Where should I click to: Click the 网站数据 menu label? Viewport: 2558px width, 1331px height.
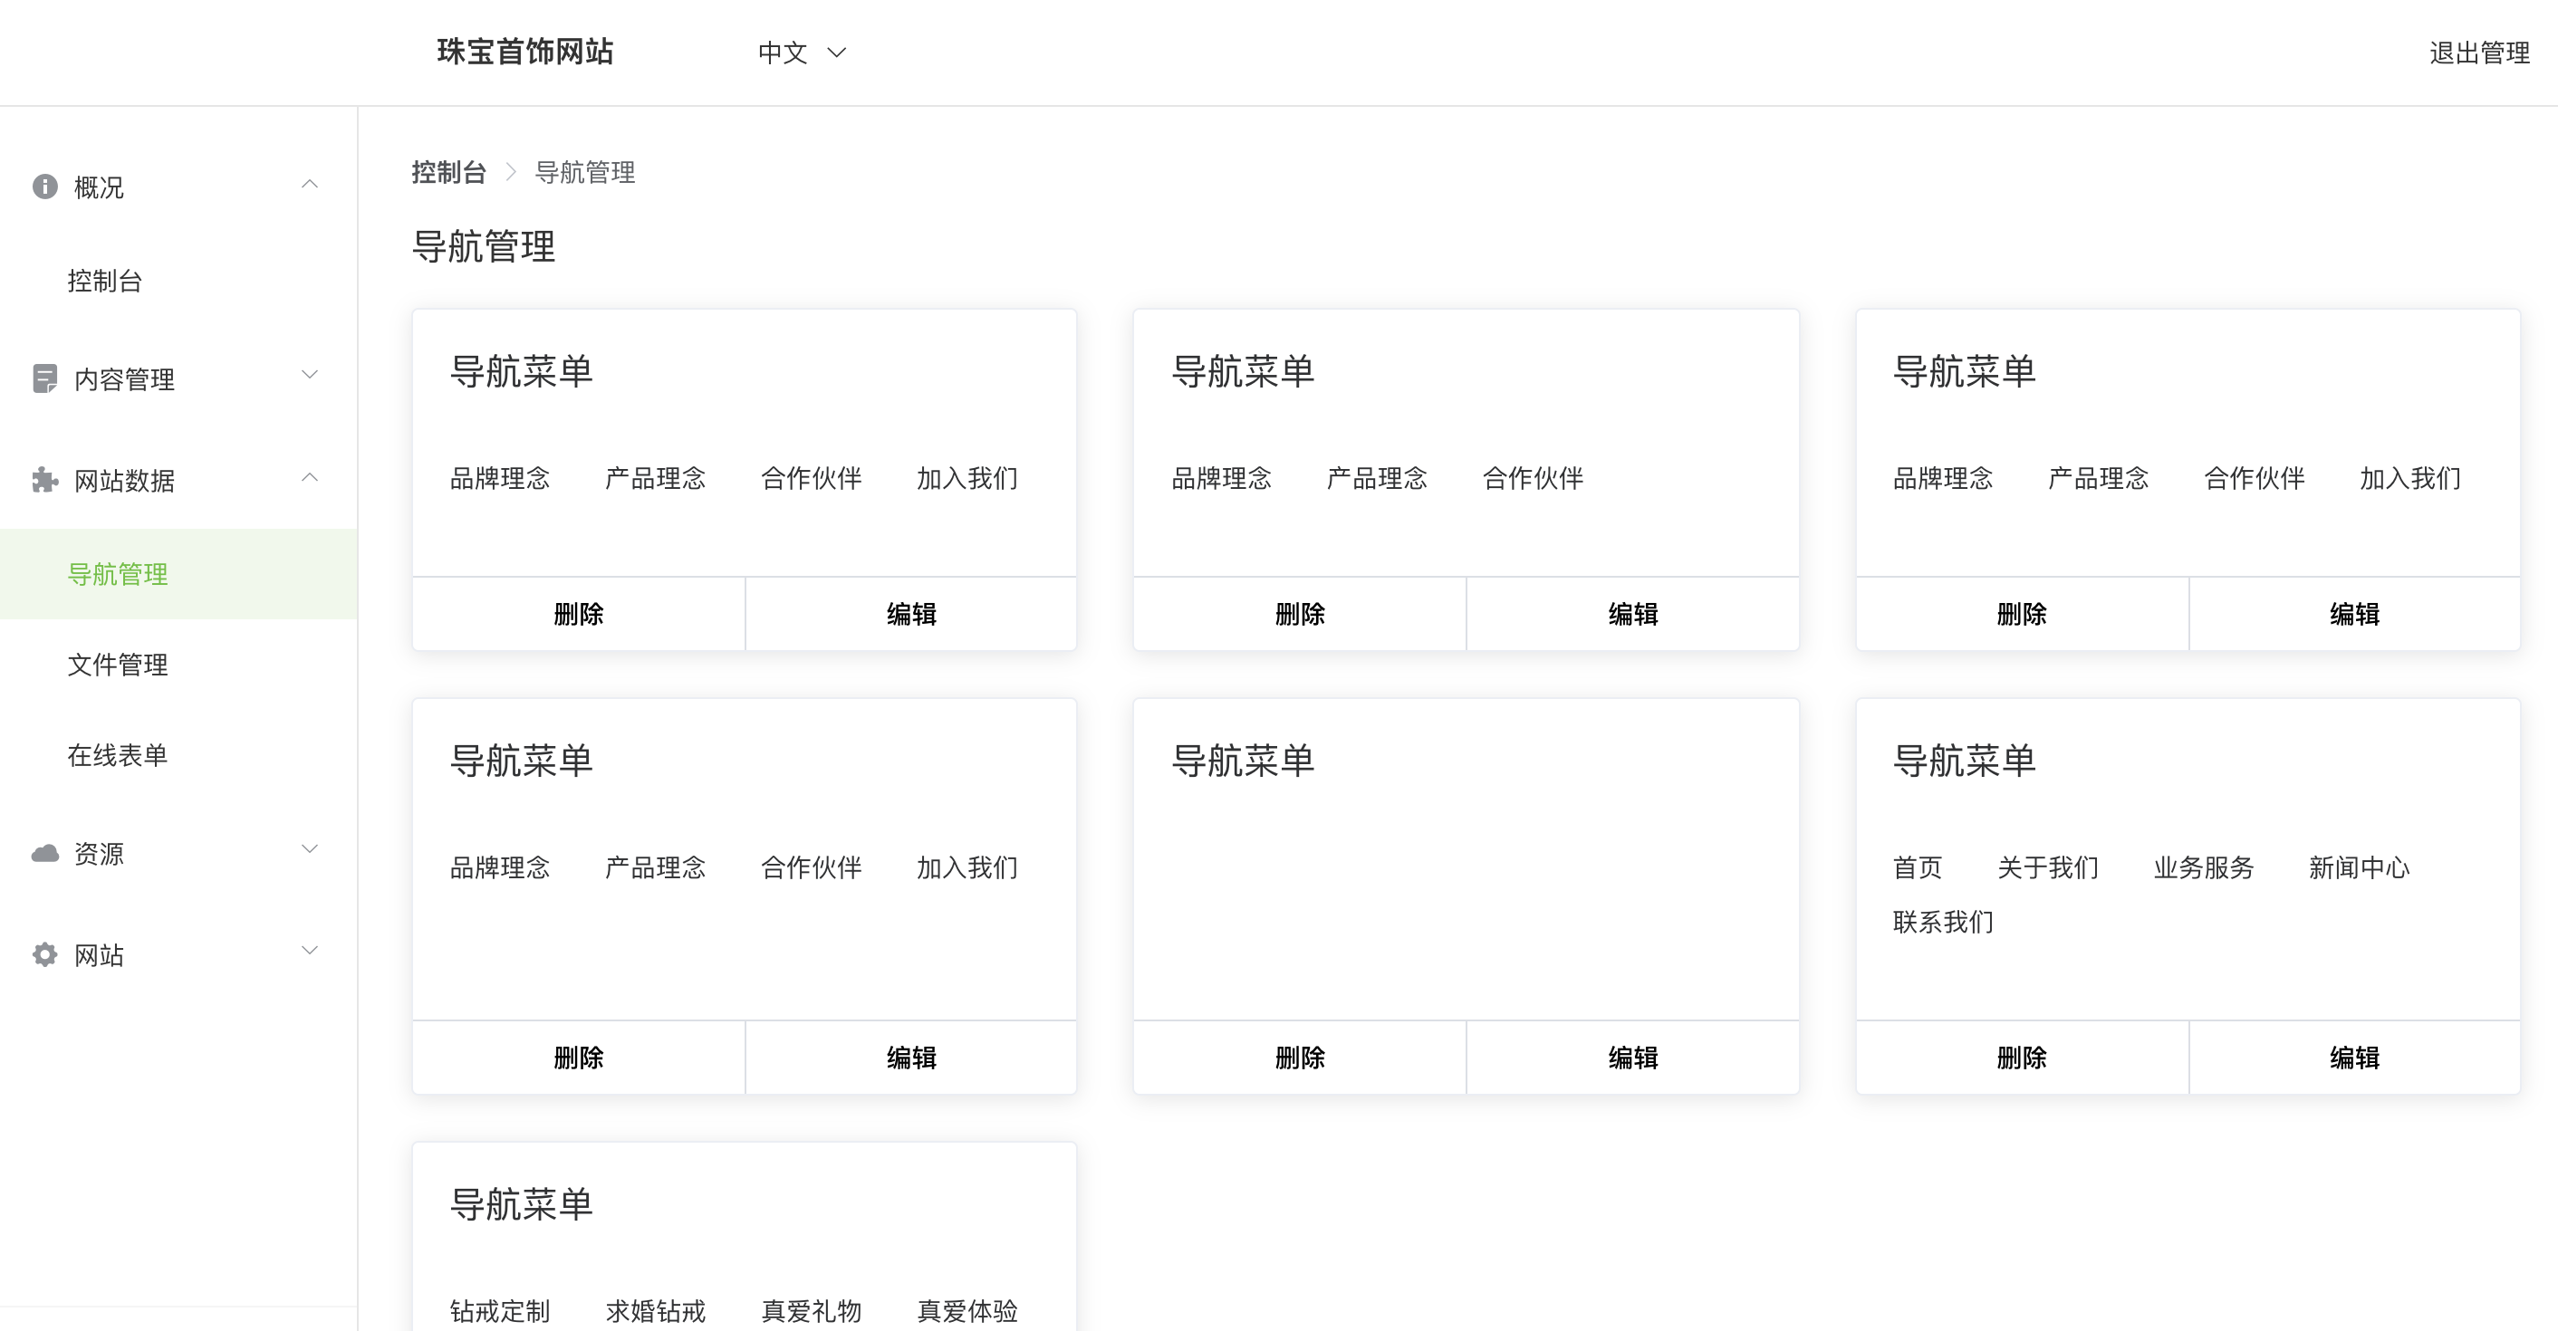click(124, 481)
